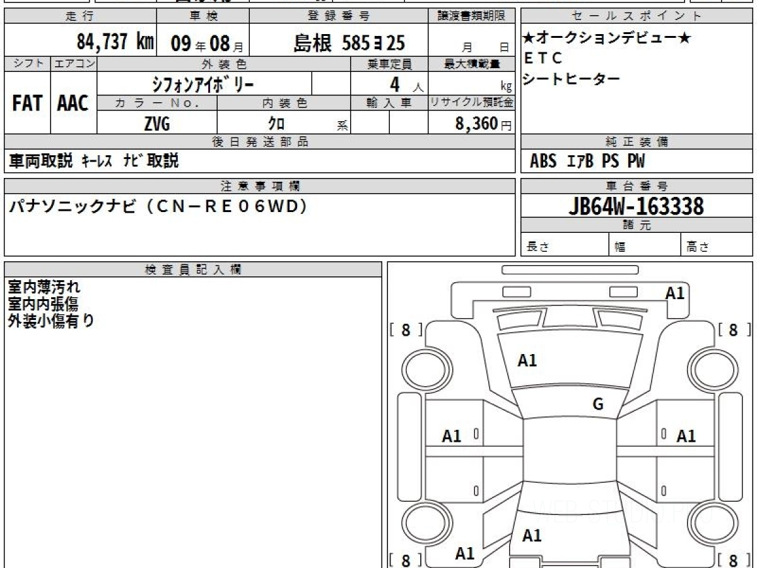Viewport: 757px width, 568px height.
Task: Click the A1 mark on the hood
Action: pyautogui.click(x=527, y=361)
